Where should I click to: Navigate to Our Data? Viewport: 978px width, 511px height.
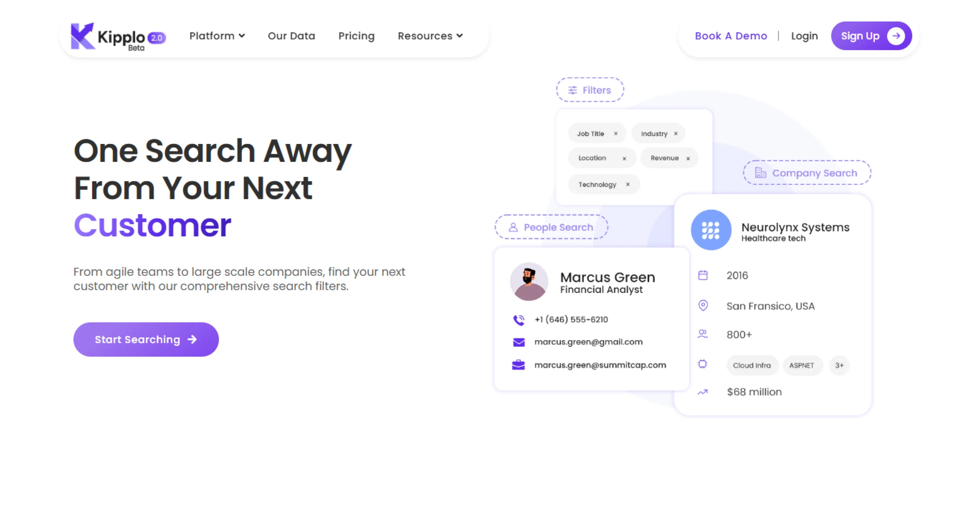click(291, 36)
